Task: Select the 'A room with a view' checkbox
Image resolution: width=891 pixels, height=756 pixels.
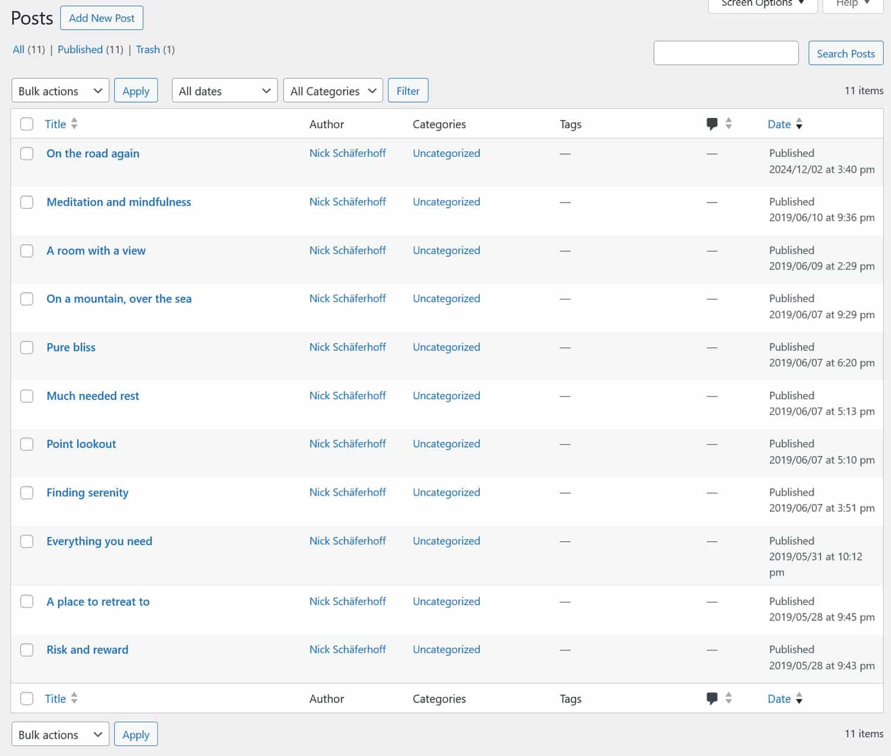Action: pyautogui.click(x=27, y=251)
